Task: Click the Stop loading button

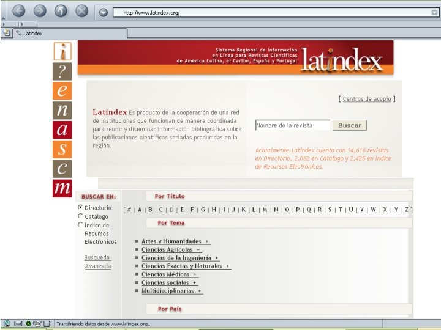Action: pos(82,11)
